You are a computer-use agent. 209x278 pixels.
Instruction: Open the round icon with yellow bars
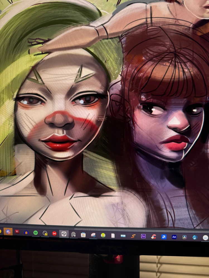pos(45,233)
